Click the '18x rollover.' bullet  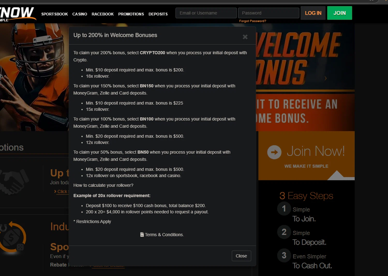pos(98,76)
